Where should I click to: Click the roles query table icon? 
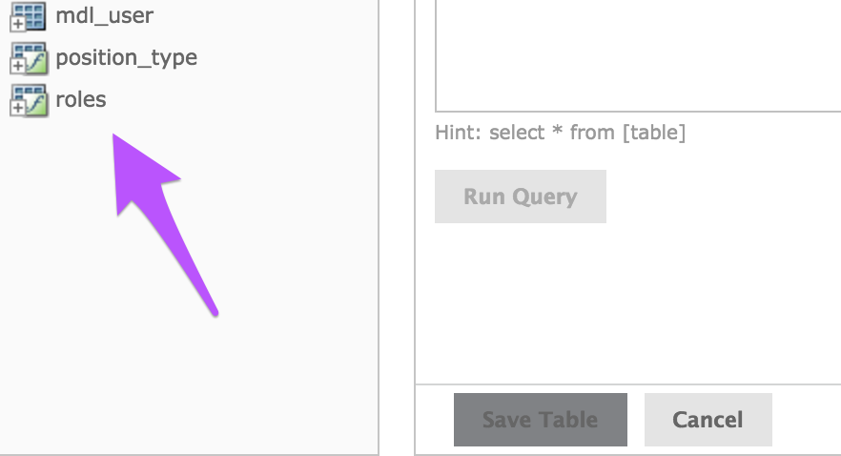point(29,100)
